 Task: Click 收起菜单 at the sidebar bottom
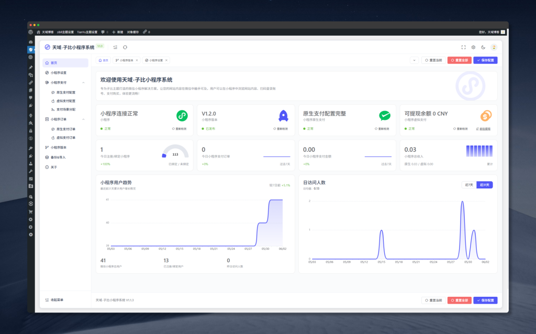(x=54, y=300)
